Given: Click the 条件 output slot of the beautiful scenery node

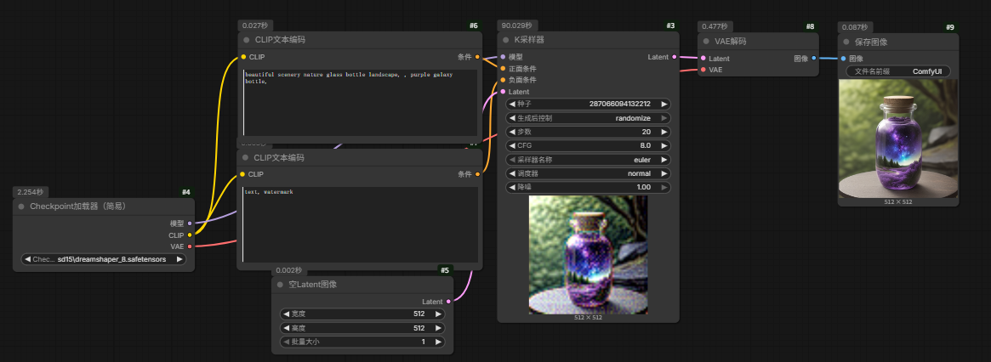Looking at the screenshot, I should tap(477, 57).
